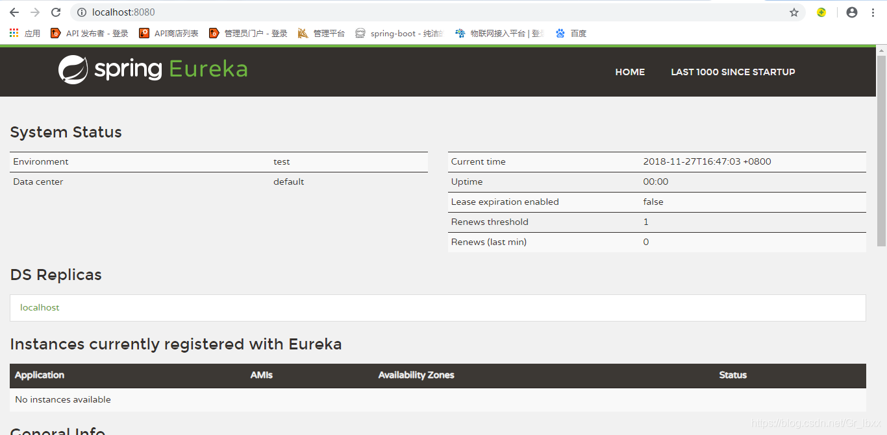The image size is (887, 435).
Task: Open bookmark API 发布者 - 登录
Action: (x=90, y=33)
